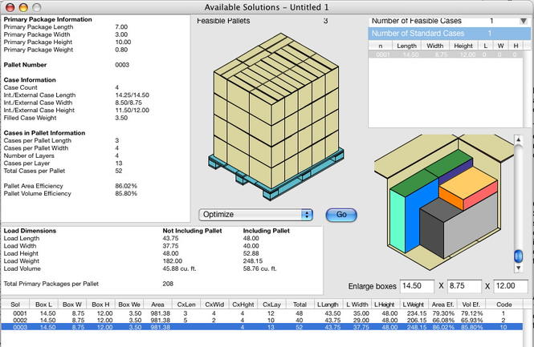This screenshot has width=534, height=347.
Task: Click the Enlarge boxes 14.50 field
Action: pyautogui.click(x=418, y=286)
